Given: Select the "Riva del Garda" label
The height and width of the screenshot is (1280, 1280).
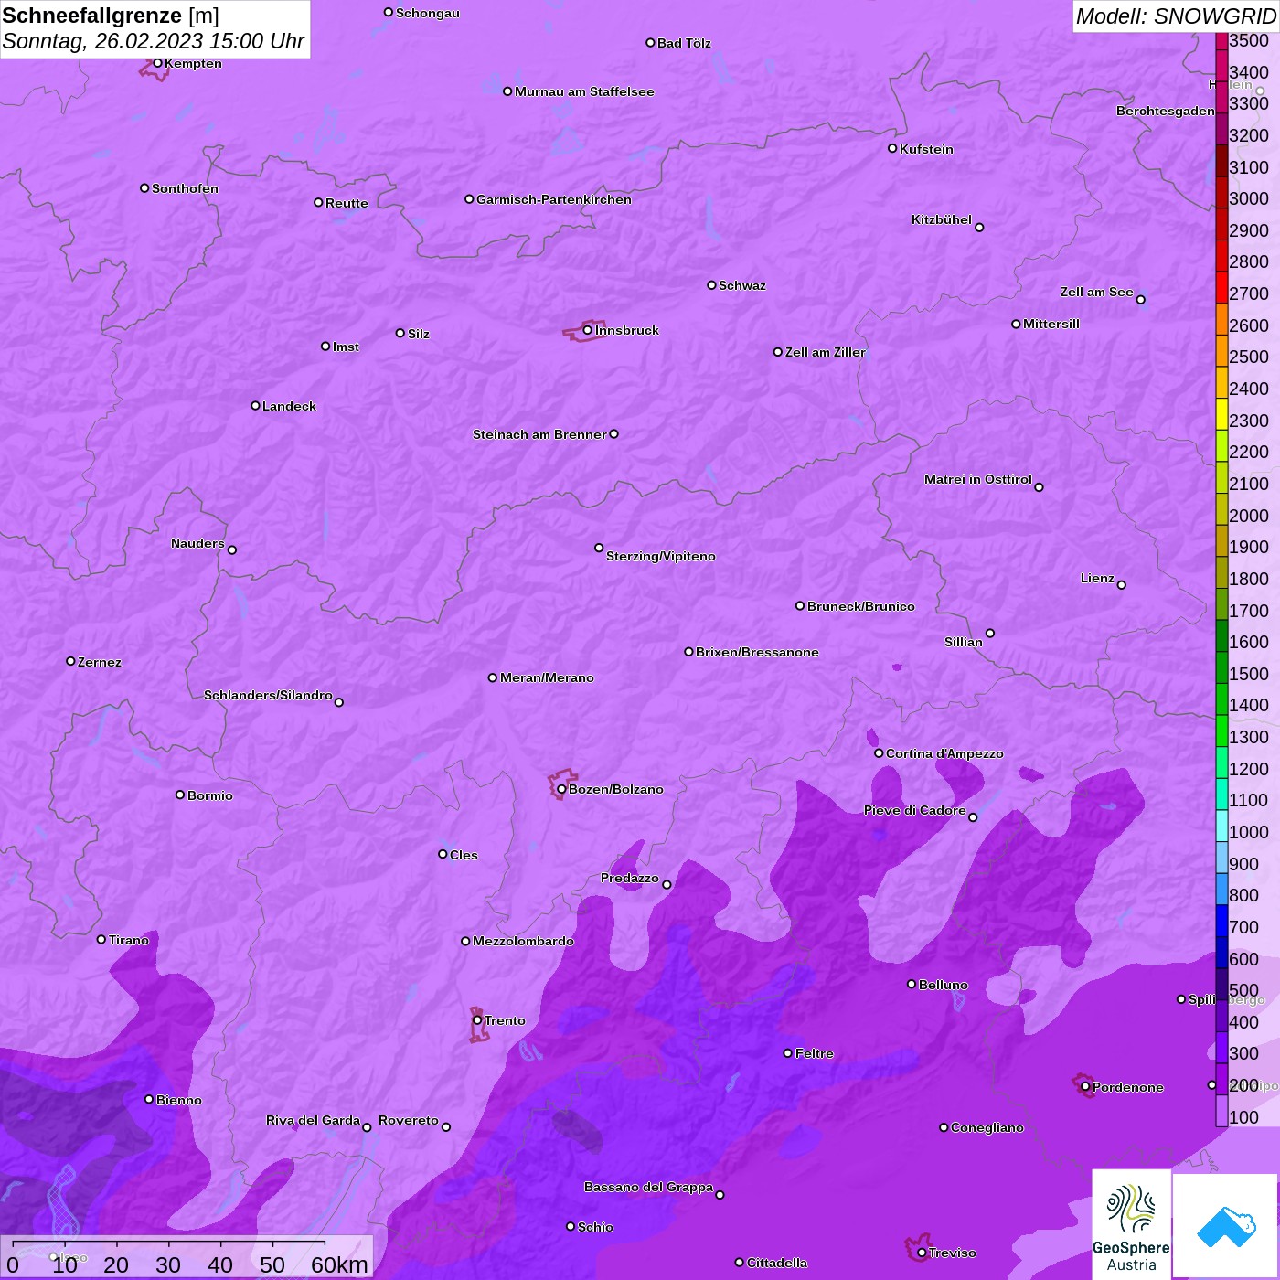Looking at the screenshot, I should point(313,1120).
